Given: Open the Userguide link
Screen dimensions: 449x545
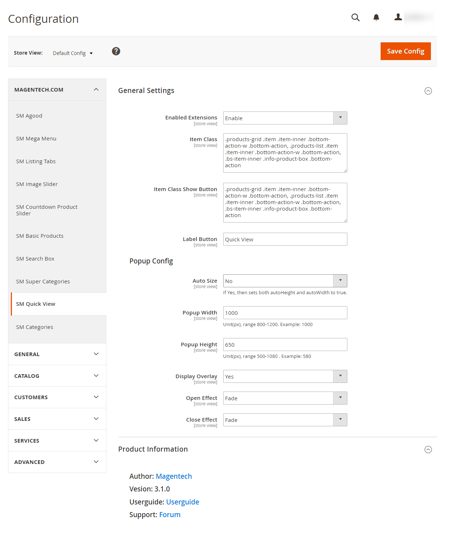Looking at the screenshot, I should coord(182,502).
